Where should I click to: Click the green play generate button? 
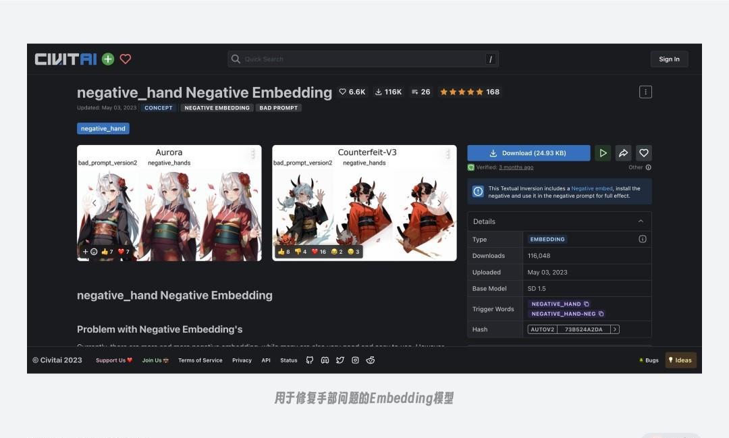click(603, 153)
